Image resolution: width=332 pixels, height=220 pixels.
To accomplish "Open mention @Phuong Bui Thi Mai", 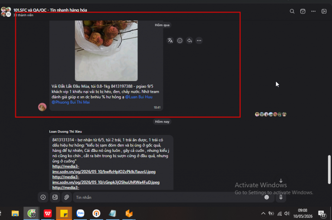I will coord(71,102).
